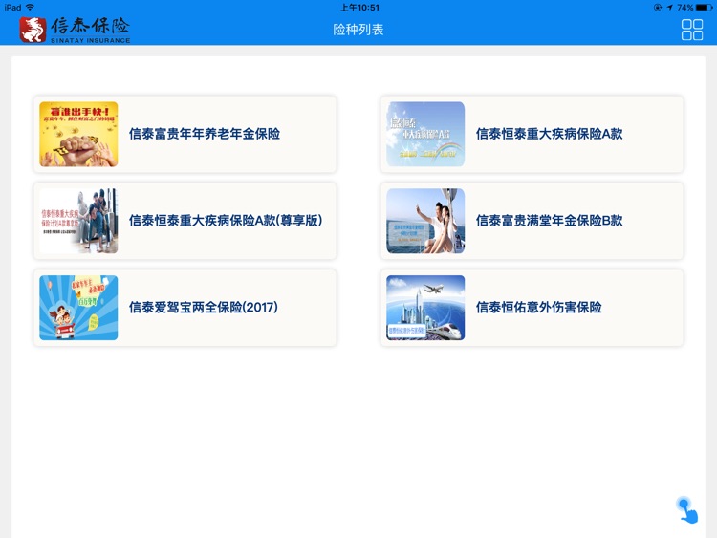Tap the family on sofa thumbnail
The height and width of the screenshot is (538, 717).
pos(78,221)
